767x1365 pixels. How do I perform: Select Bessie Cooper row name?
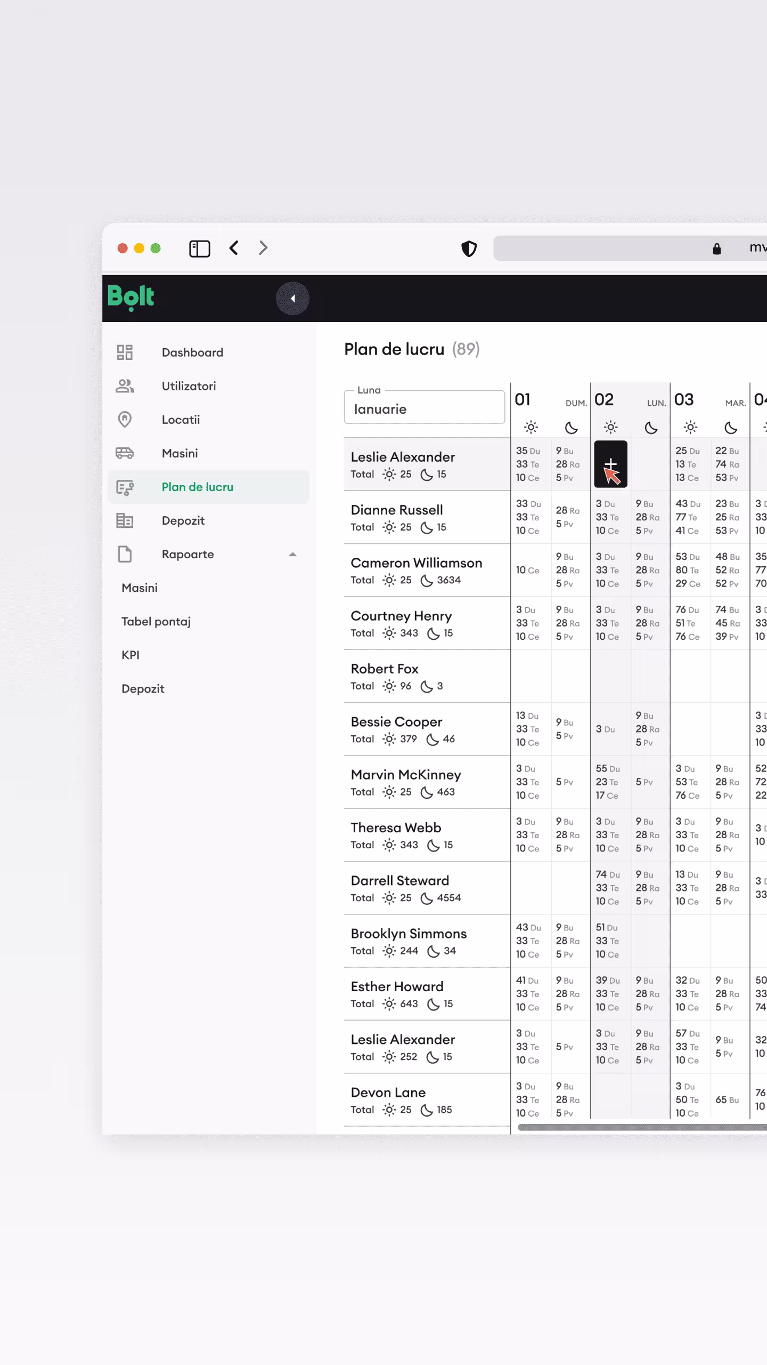396,722
